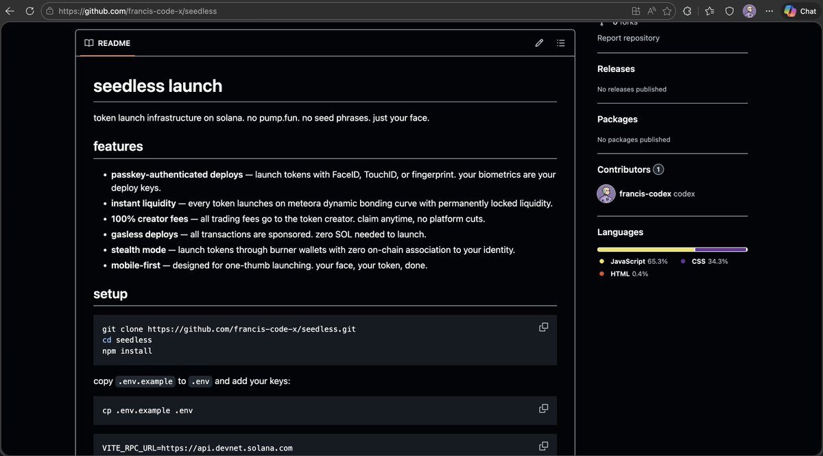Click the cd seedless line in code block
The image size is (823, 456).
[x=127, y=340]
